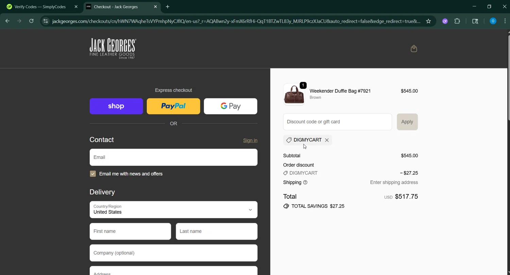Click the Weekender Duffle Bag thumbnail

(294, 94)
